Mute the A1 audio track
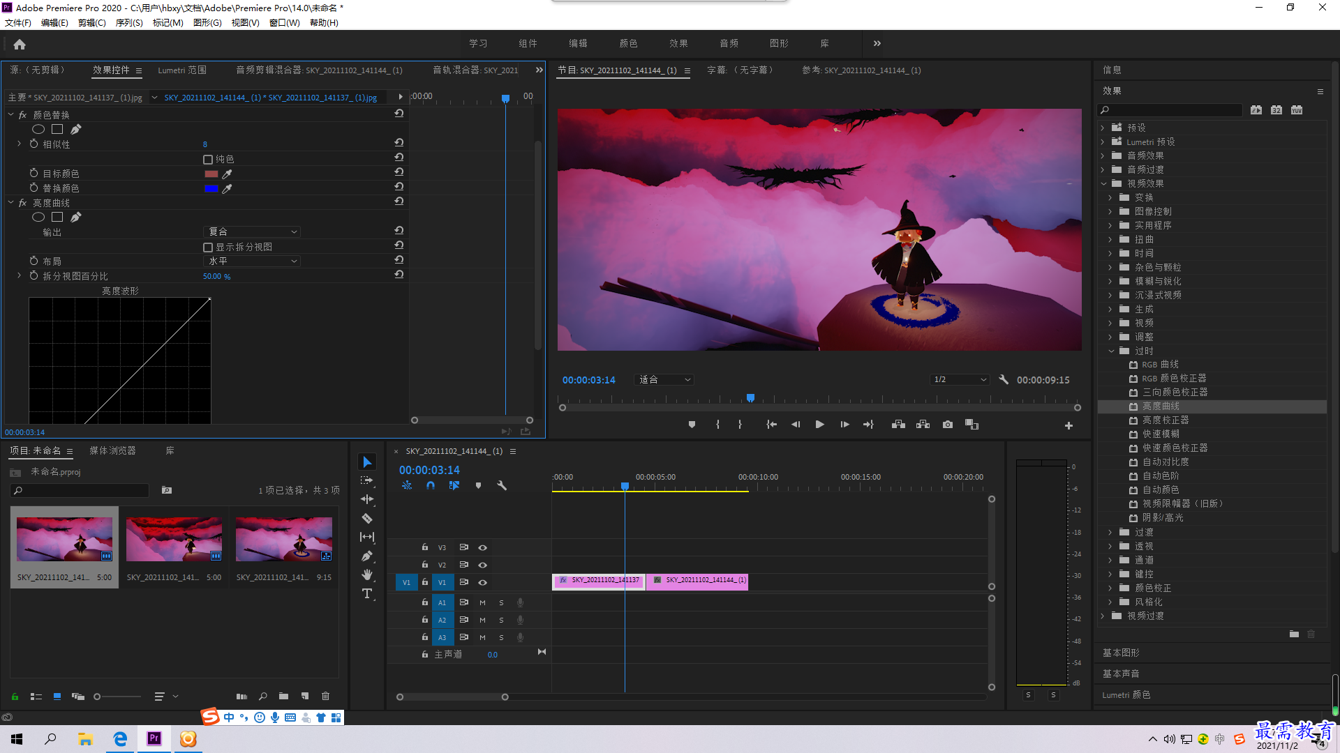 pos(482,602)
